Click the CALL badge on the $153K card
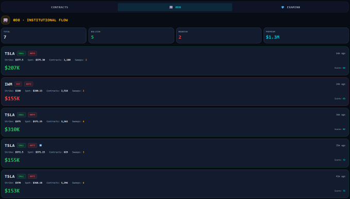The image size is (350, 199). (x=21, y=176)
